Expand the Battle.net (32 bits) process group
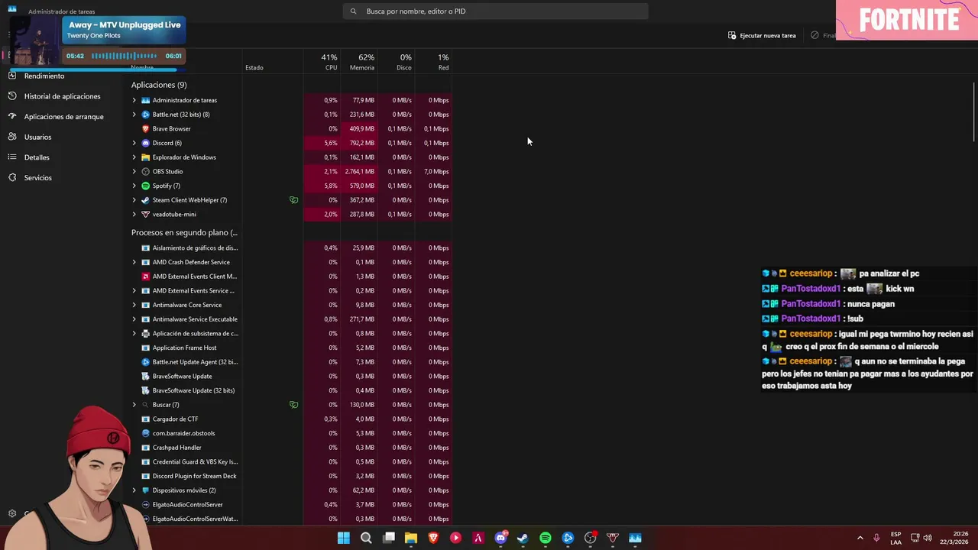 click(x=134, y=115)
